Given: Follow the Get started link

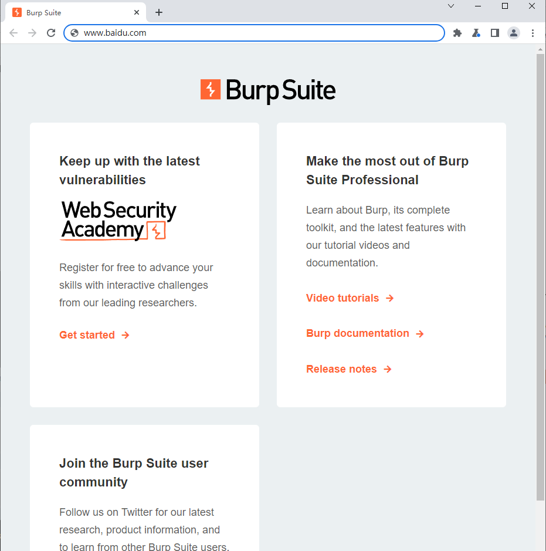Looking at the screenshot, I should click(x=94, y=335).
